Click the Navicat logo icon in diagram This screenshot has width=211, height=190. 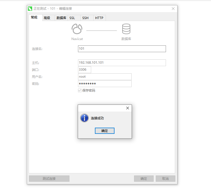point(77,29)
